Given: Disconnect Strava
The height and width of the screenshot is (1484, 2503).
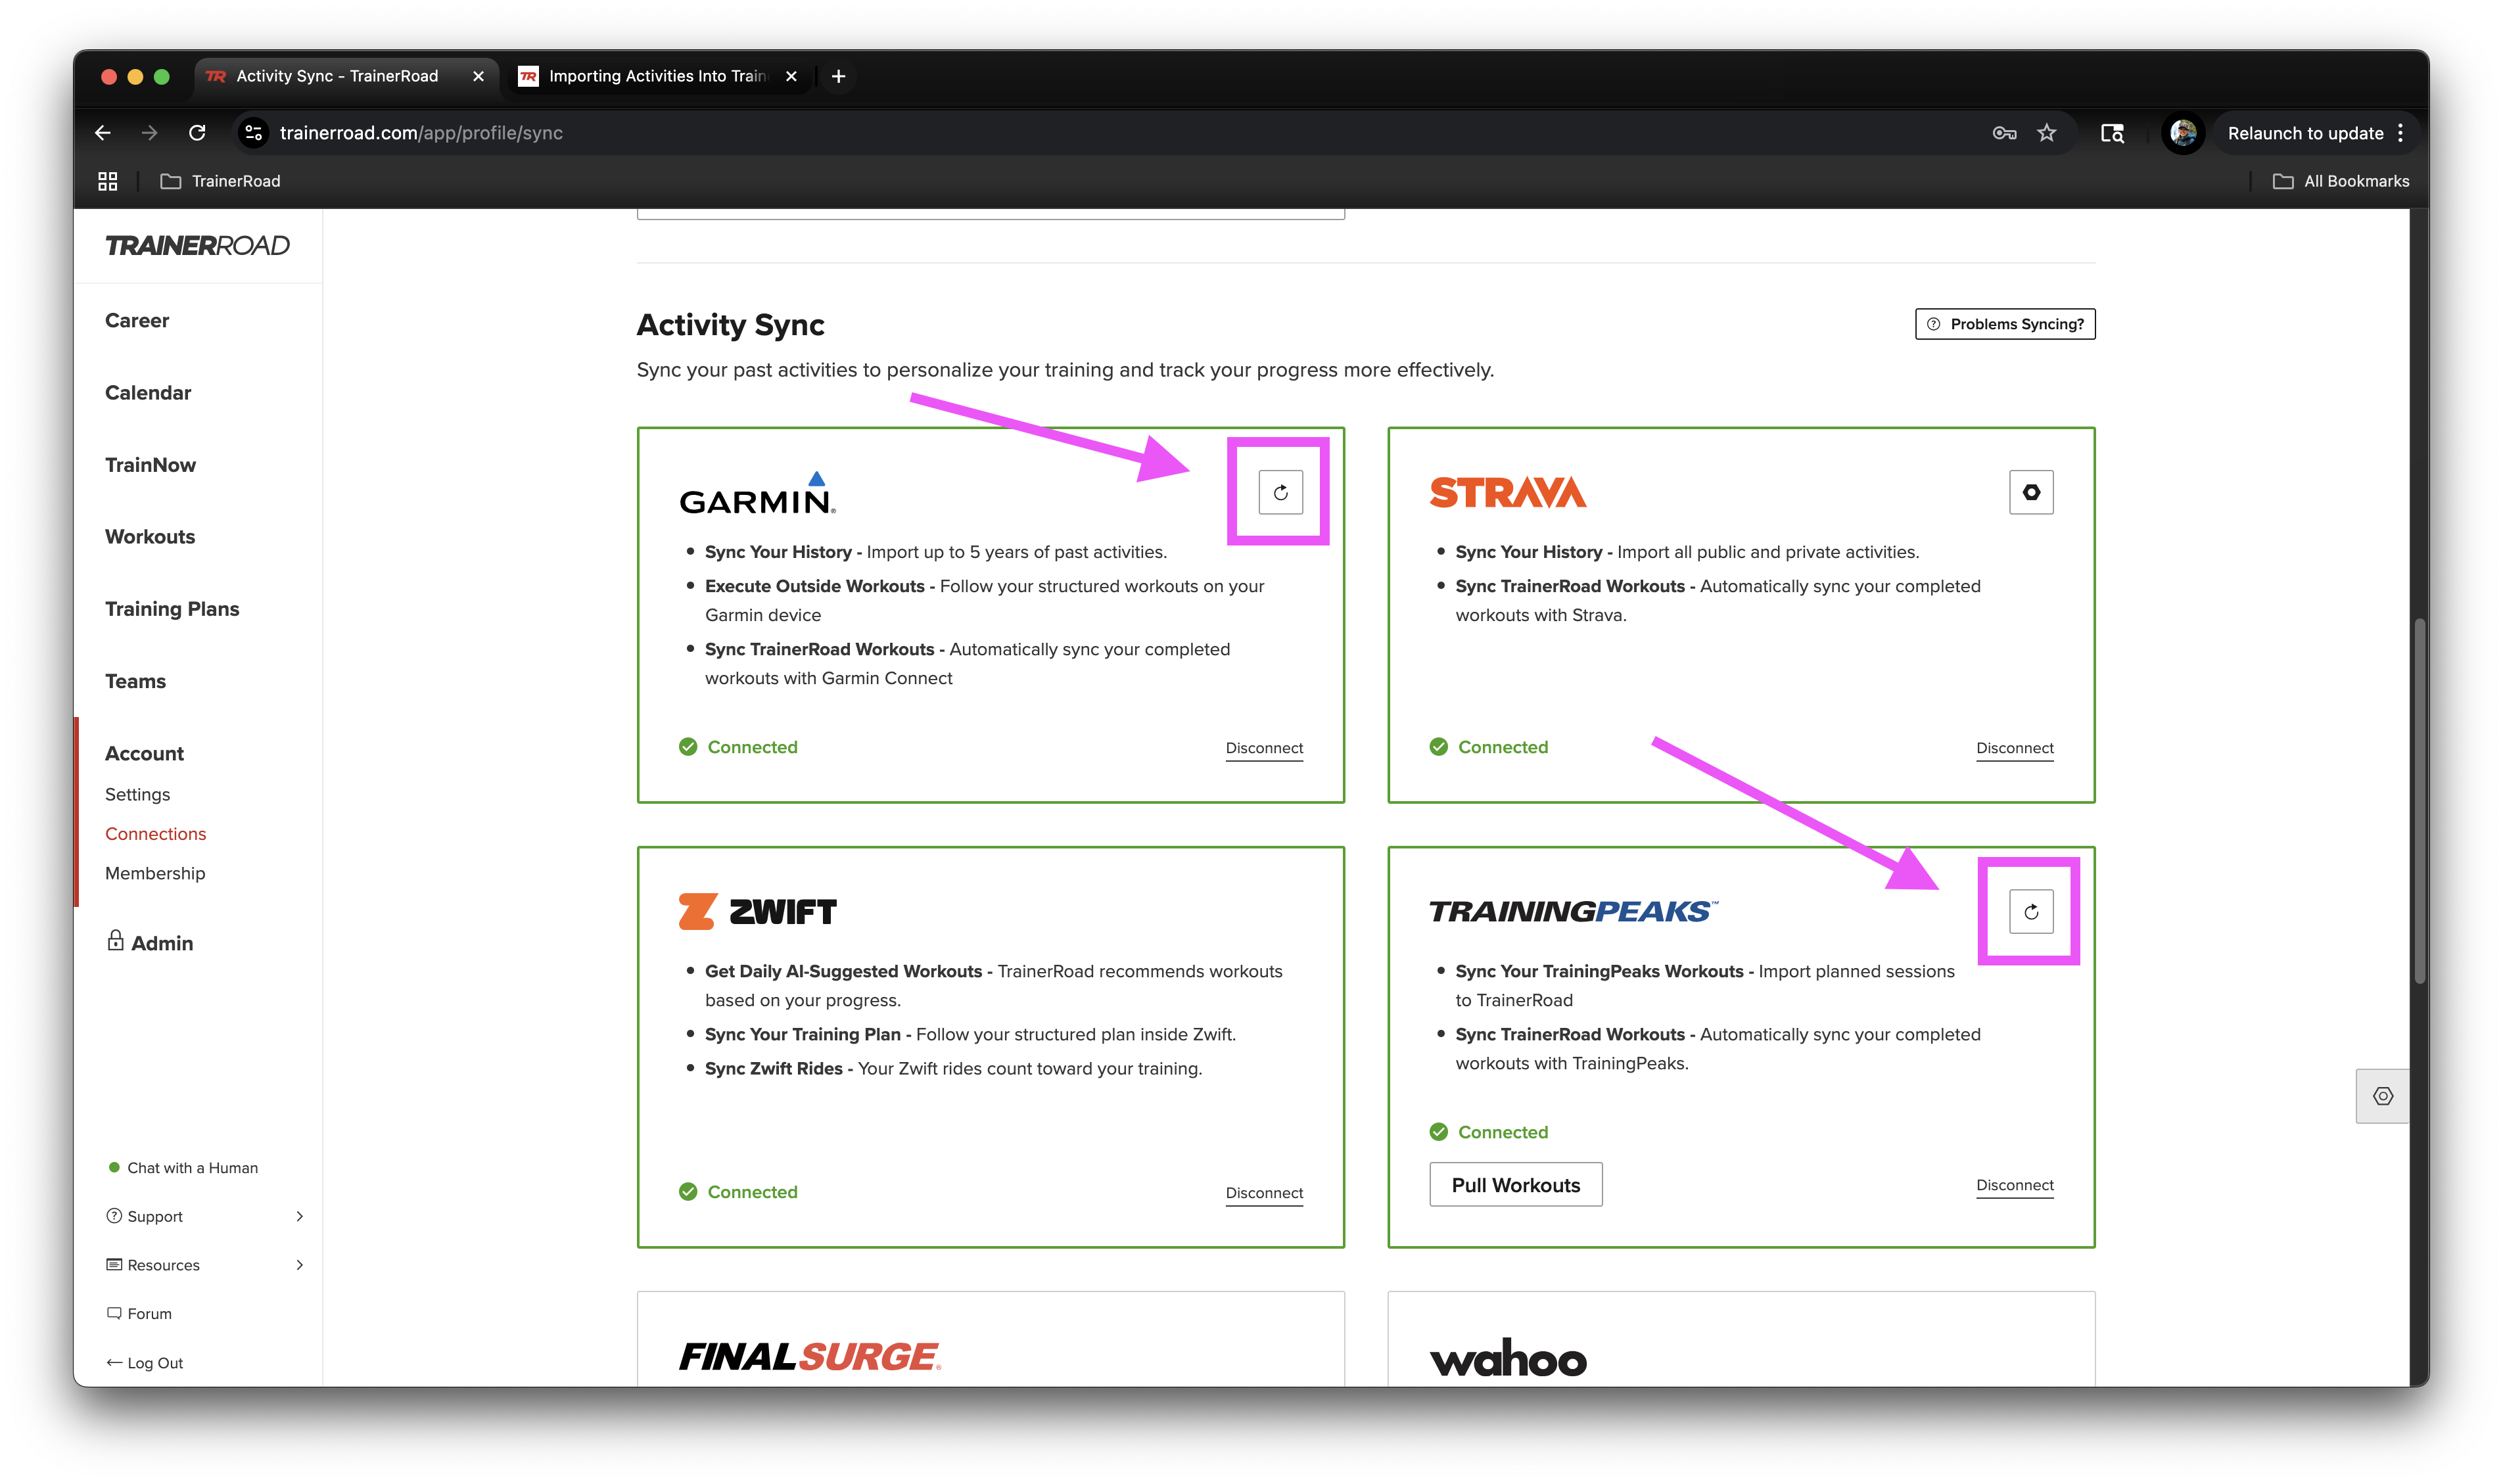Looking at the screenshot, I should (x=2014, y=748).
